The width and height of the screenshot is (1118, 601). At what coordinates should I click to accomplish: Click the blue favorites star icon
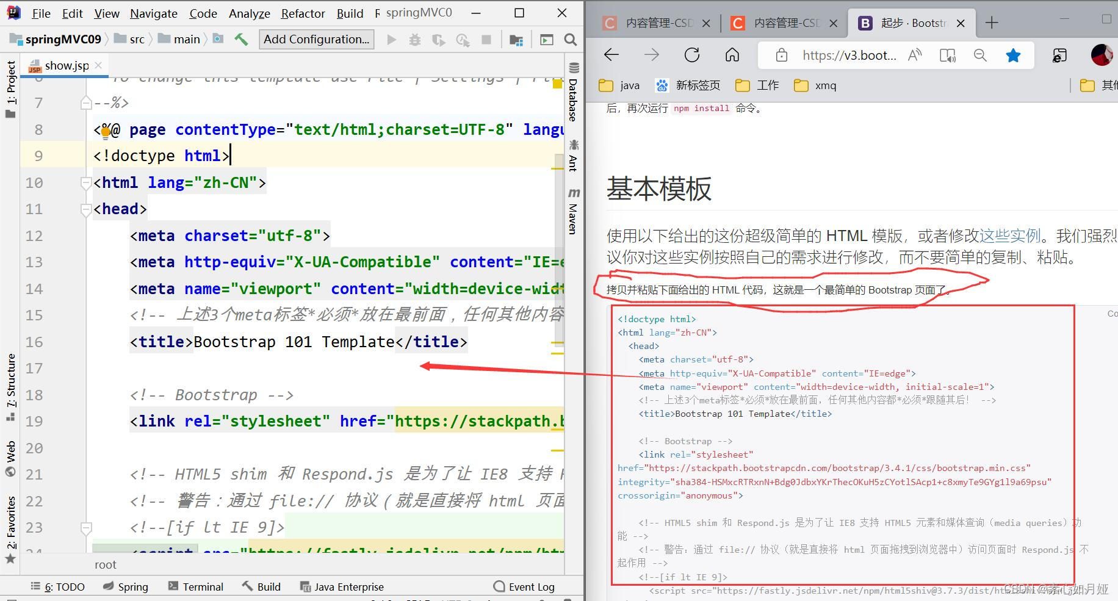[1013, 56]
